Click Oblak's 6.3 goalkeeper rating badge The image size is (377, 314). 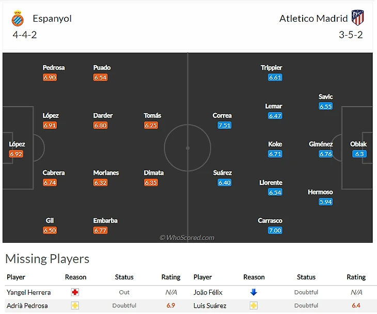(x=359, y=154)
